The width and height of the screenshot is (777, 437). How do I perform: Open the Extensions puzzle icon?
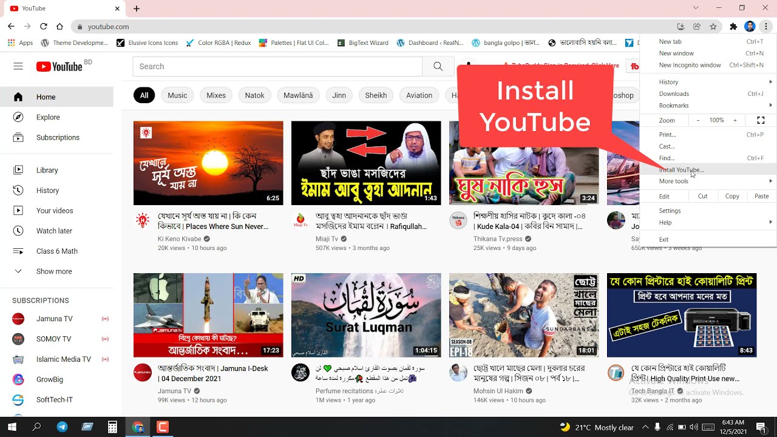point(733,27)
